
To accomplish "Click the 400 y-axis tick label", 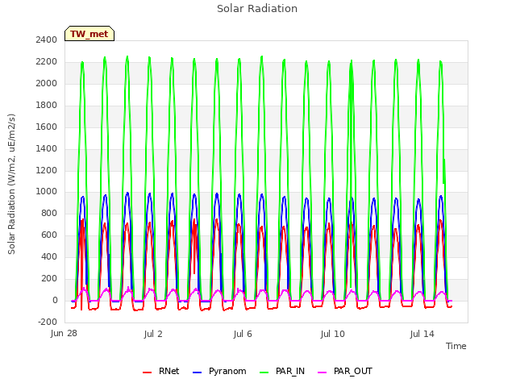I will tap(49, 256).
